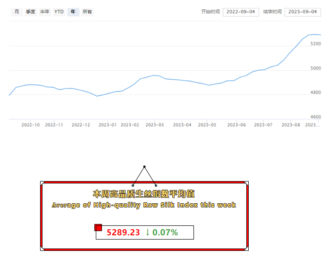The image size is (328, 257).
Task: Click the 0.07% change percentage
Action: [165, 232]
